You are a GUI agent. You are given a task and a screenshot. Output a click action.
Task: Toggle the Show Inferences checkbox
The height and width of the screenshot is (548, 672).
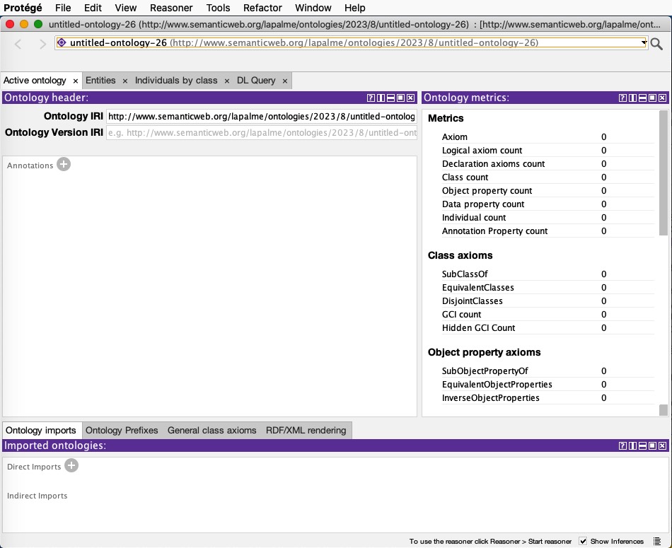(583, 542)
